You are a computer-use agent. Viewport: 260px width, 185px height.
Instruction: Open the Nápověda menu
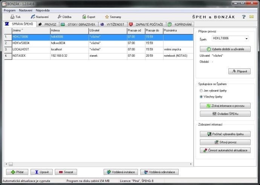43,11
